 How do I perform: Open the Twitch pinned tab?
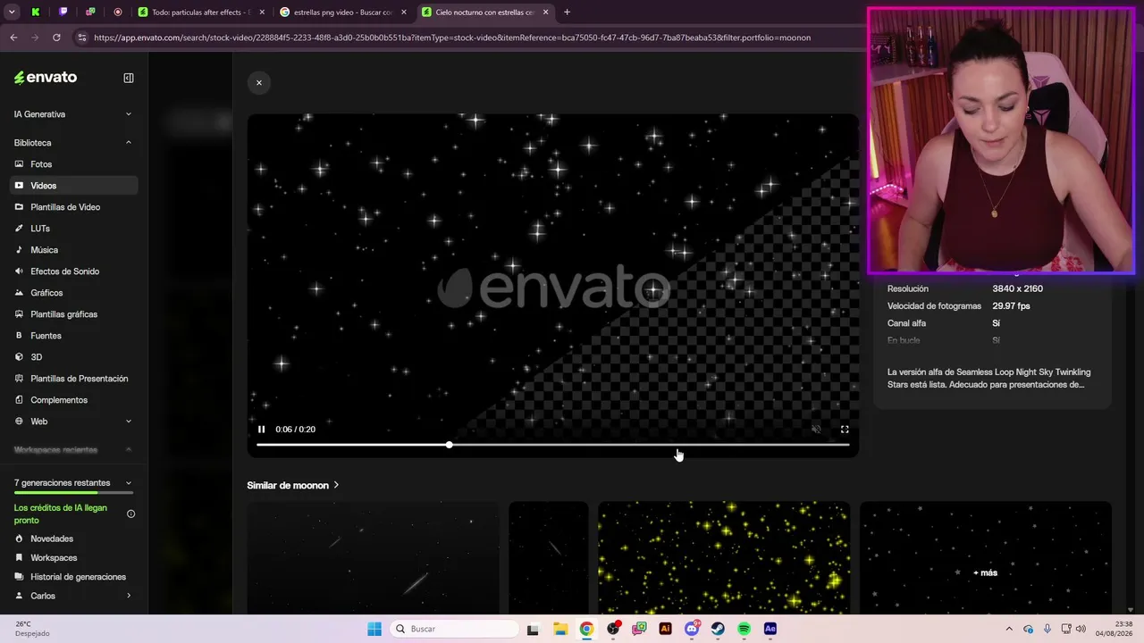tap(63, 13)
